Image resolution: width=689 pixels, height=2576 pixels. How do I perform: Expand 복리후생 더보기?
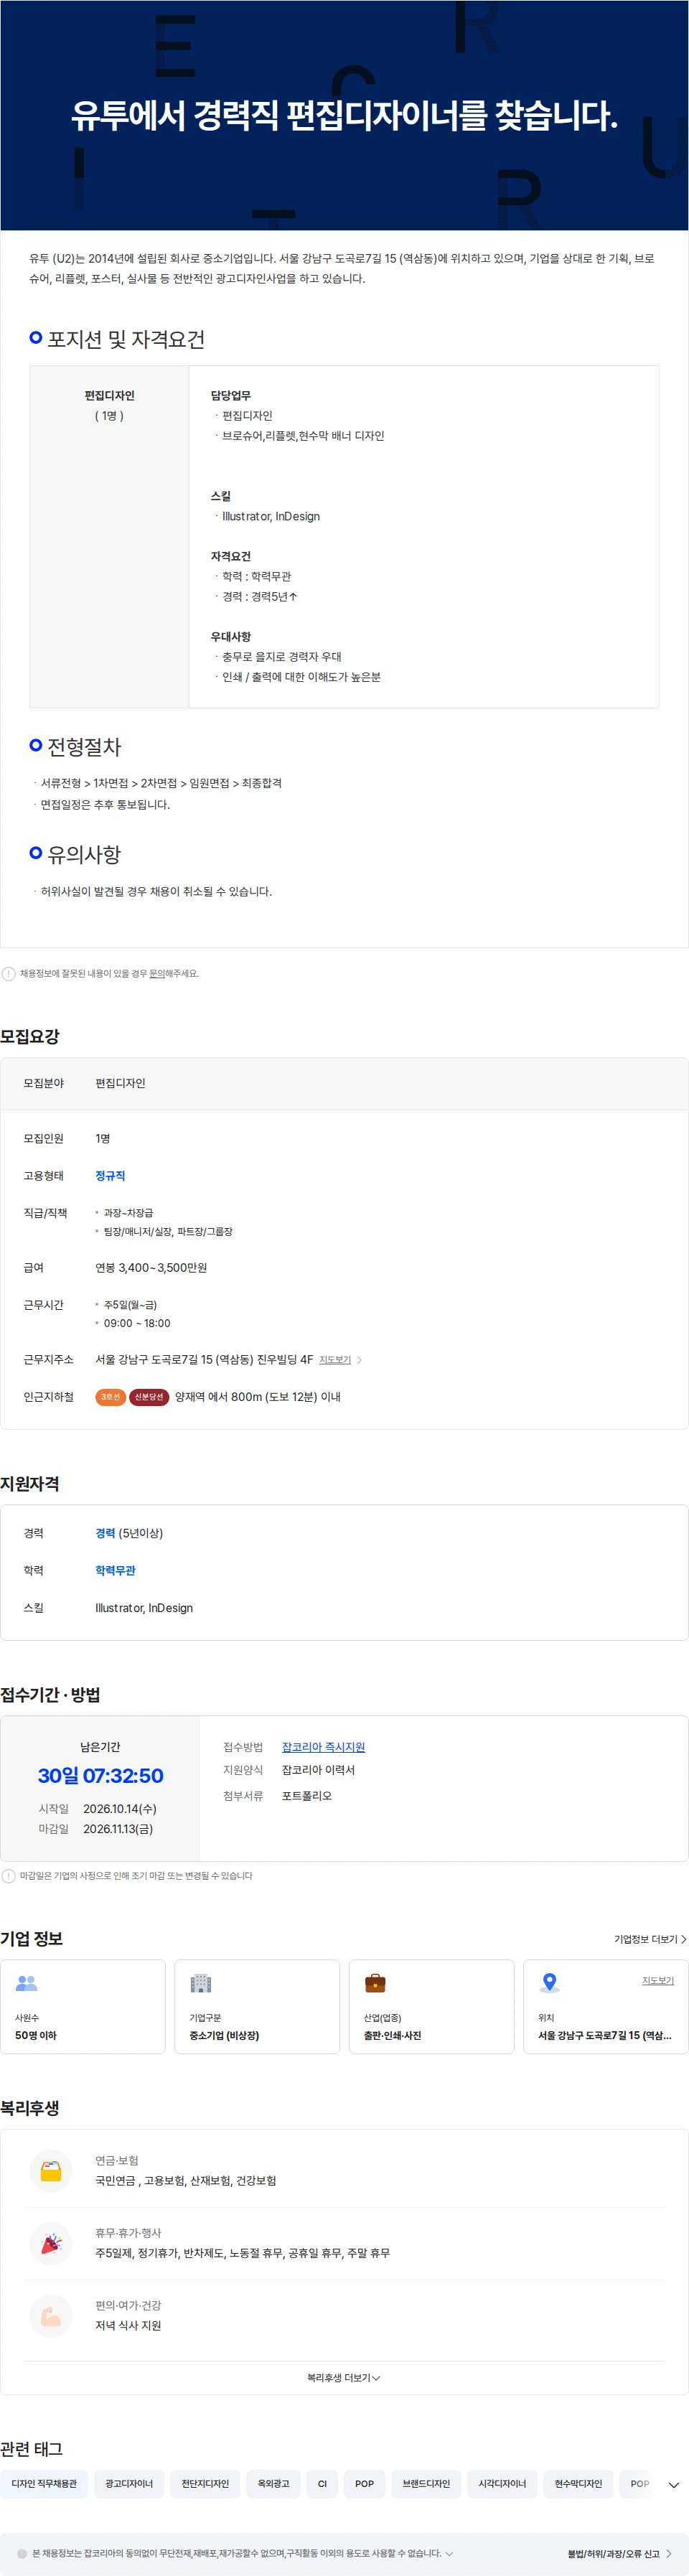tap(344, 2378)
